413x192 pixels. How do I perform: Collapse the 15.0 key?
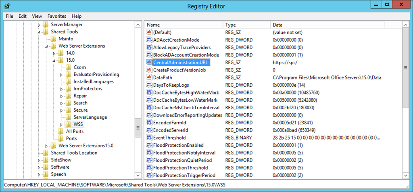(x=54, y=61)
